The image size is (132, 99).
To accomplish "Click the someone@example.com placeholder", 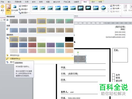I will pos(115,37).
